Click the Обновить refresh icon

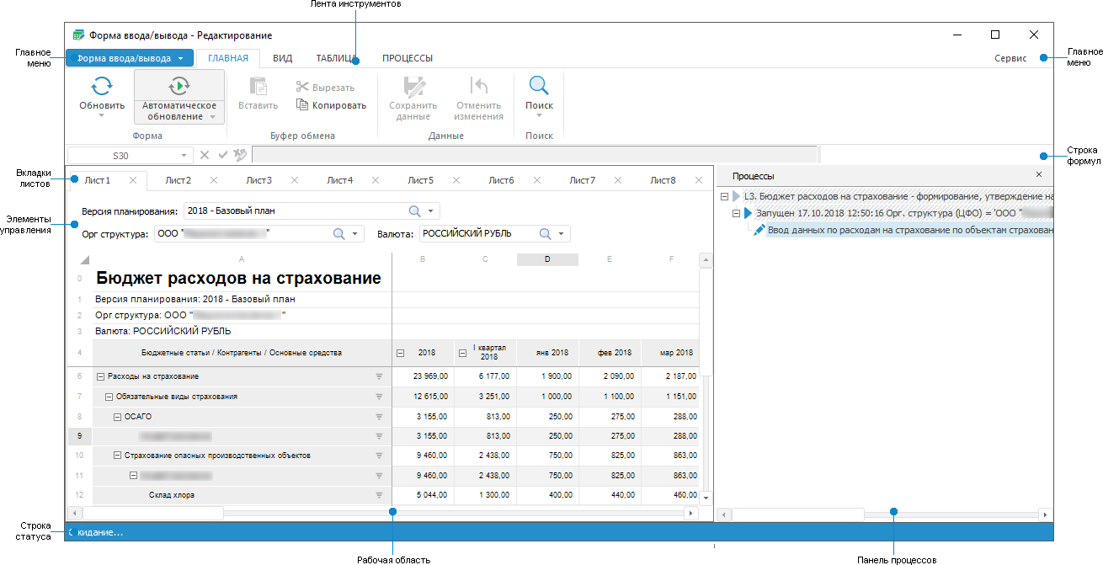pyautogui.click(x=102, y=85)
